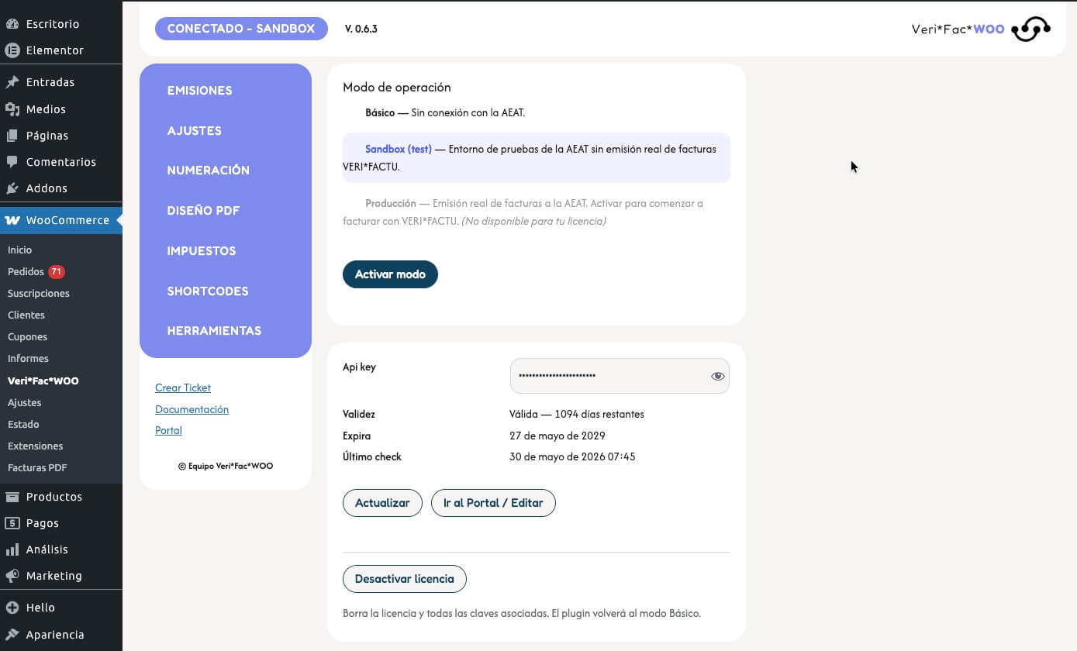The height and width of the screenshot is (651, 1077).
Task: Click the Comentarios speech bubble icon
Action: pyautogui.click(x=12, y=162)
